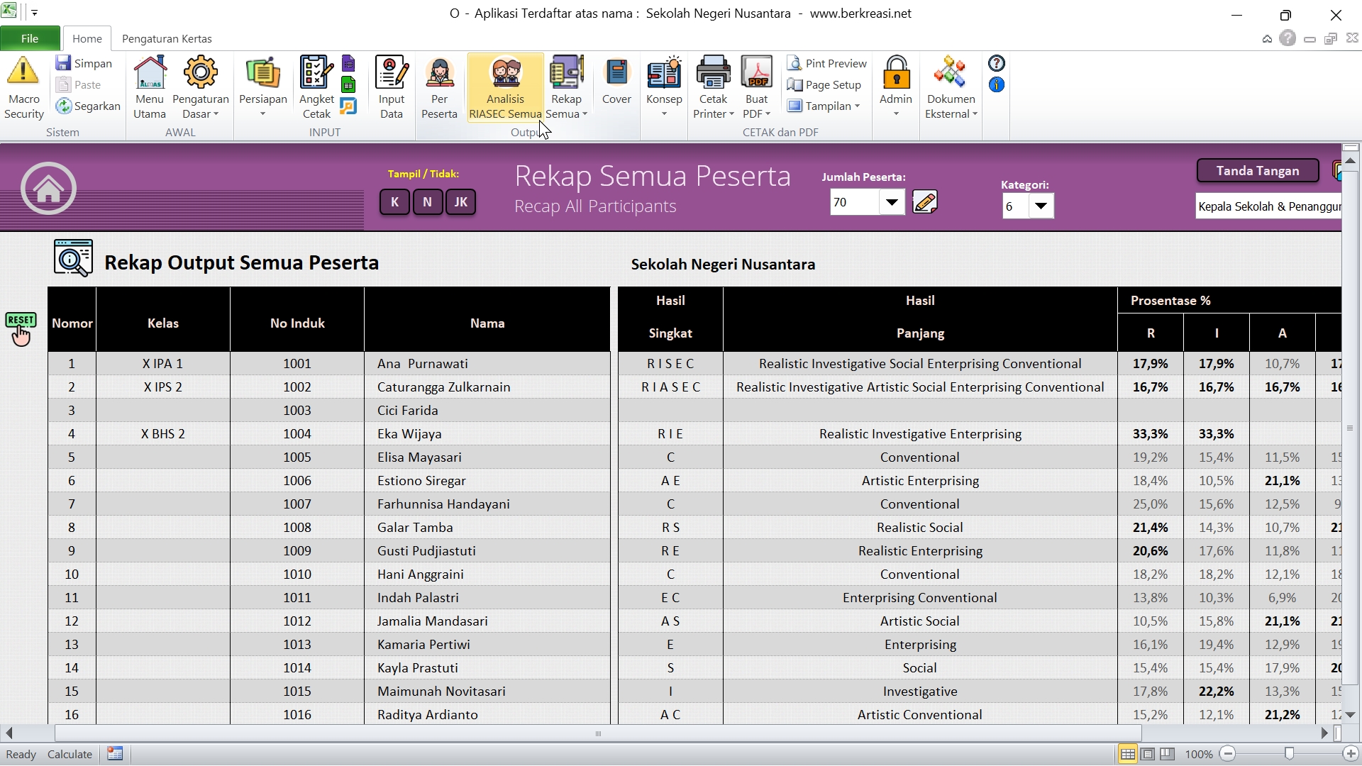Toggle the JK column display button
1362x766 pixels.
tap(460, 202)
